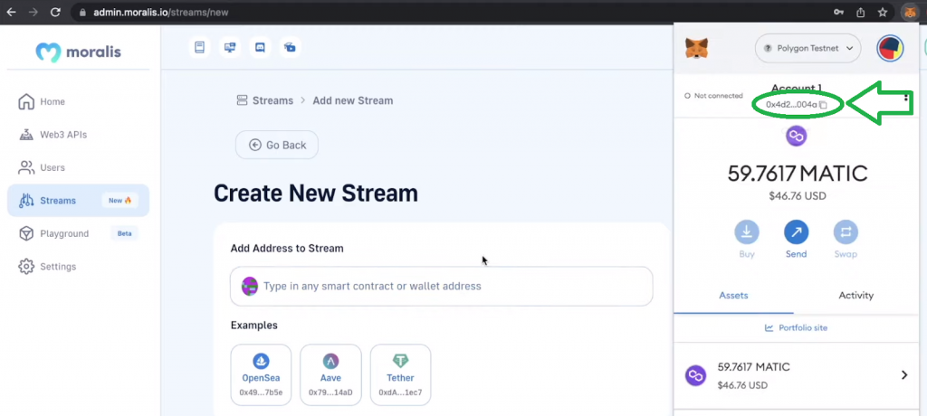This screenshot has height=416, width=927.
Task: Click the chat bubble icon in the top bar
Action: coord(260,47)
